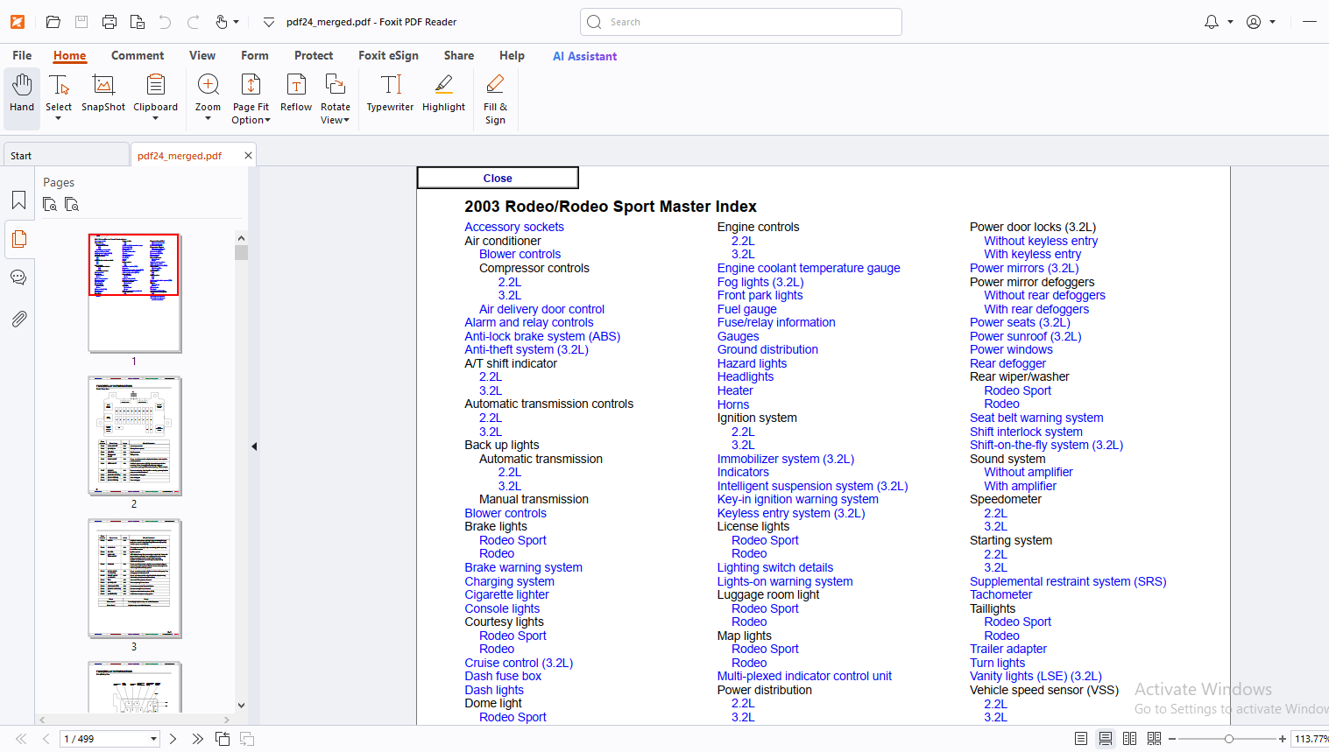Viewport: 1329px width, 752px height.
Task: Click the Close button in document
Action: click(498, 178)
